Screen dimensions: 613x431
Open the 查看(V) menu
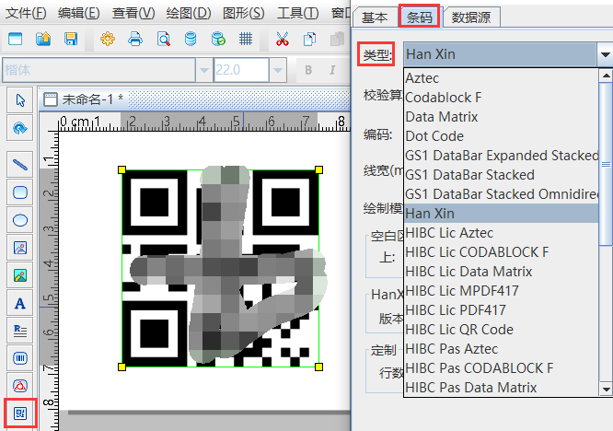(133, 13)
